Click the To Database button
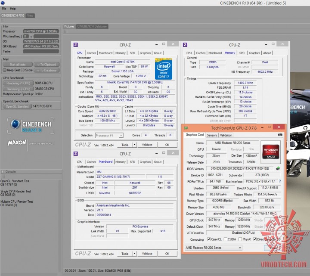Image resolution: width=310 pixels, height=276 pixels. pyautogui.click(x=46, y=70)
